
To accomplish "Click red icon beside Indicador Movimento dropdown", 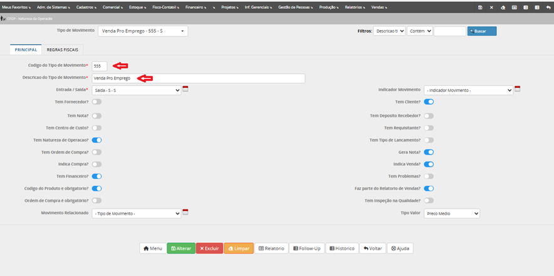I will click(517, 89).
